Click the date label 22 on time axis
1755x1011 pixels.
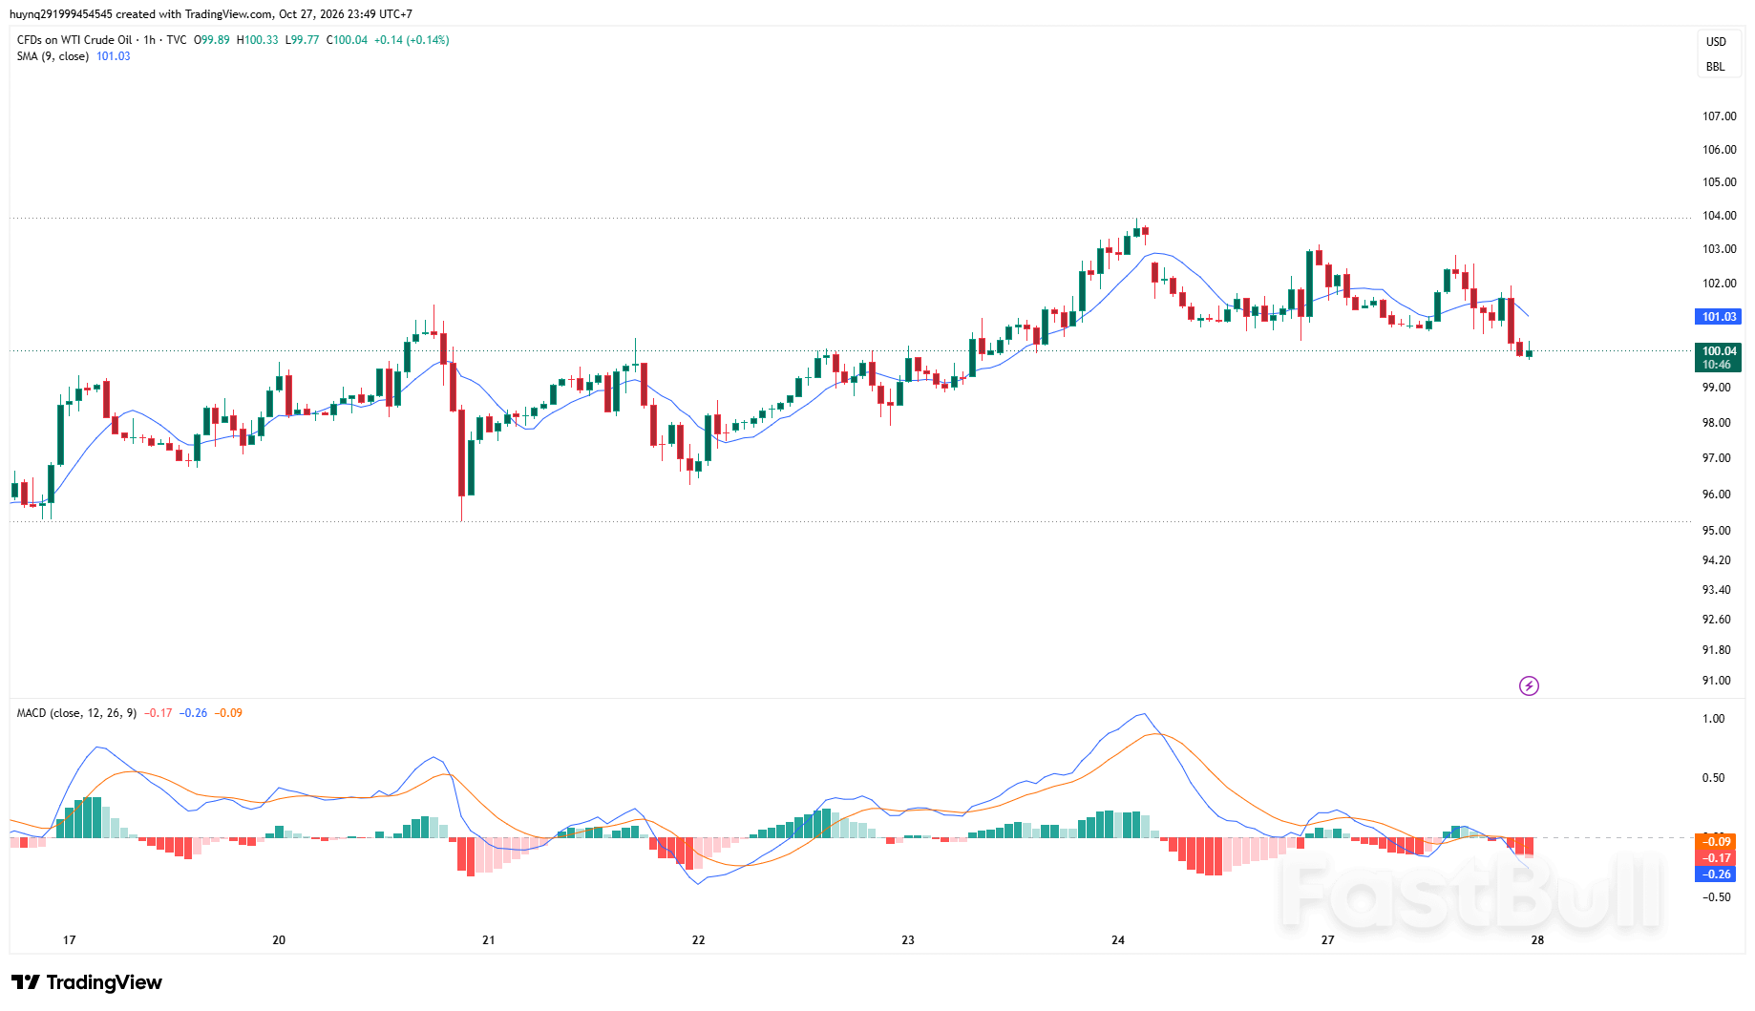(x=699, y=940)
